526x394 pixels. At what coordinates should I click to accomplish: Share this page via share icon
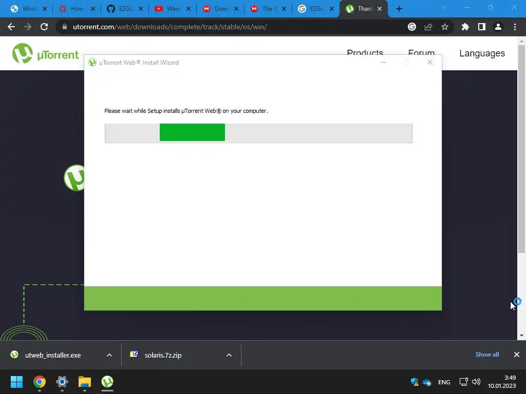click(x=428, y=27)
